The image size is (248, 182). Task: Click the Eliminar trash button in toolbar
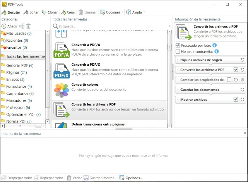tap(87, 12)
